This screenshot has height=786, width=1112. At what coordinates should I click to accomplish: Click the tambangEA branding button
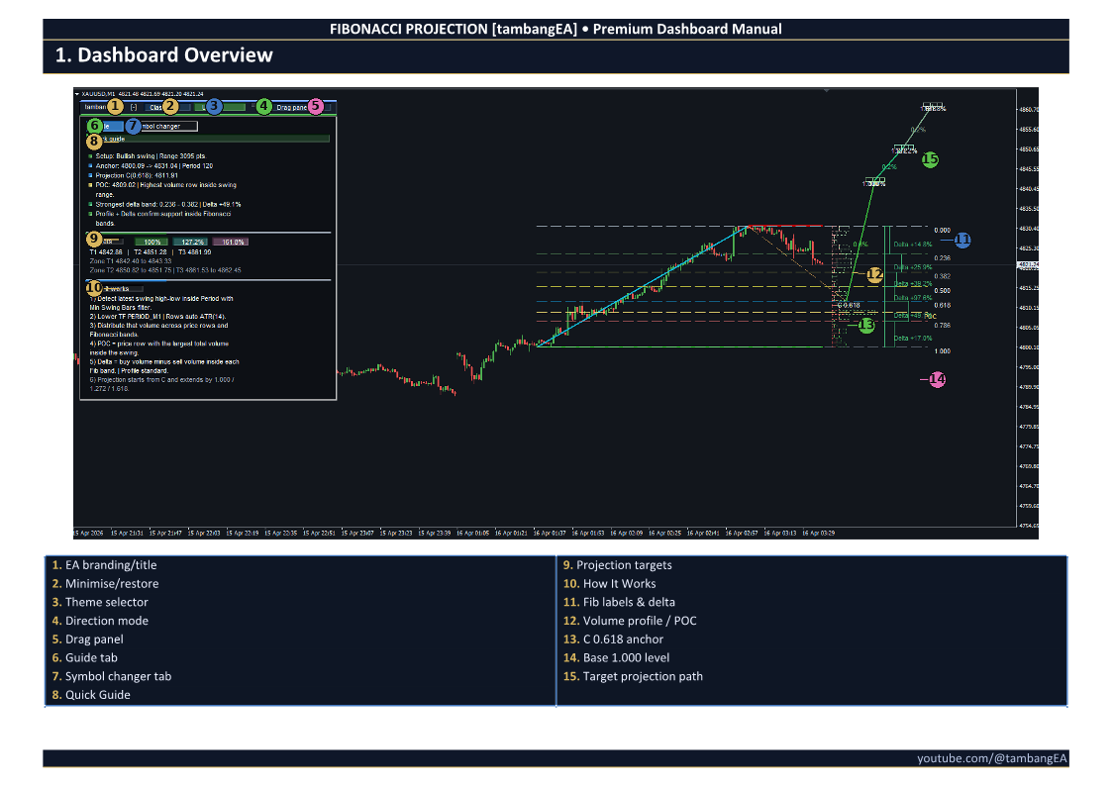click(x=94, y=107)
